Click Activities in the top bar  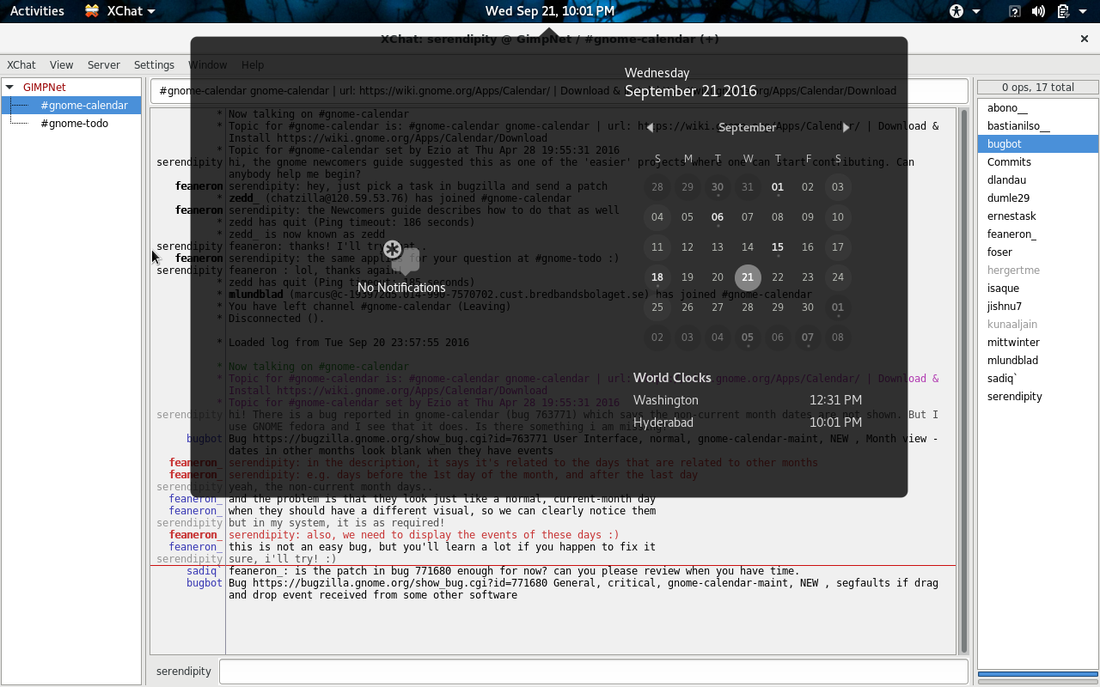click(x=37, y=11)
